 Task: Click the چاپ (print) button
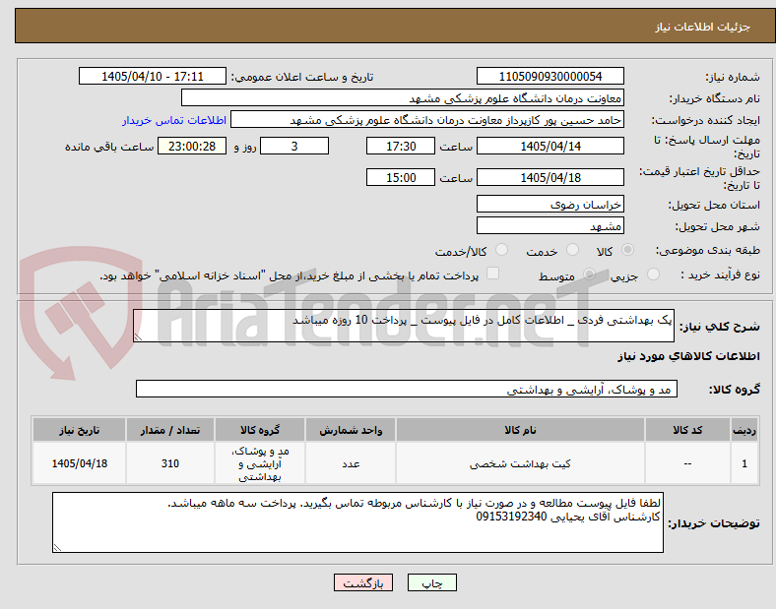[431, 582]
